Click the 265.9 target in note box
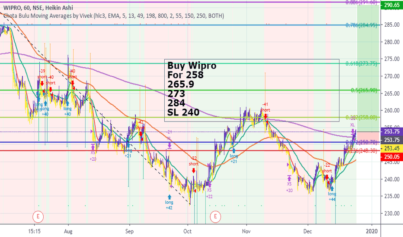 click(x=181, y=84)
